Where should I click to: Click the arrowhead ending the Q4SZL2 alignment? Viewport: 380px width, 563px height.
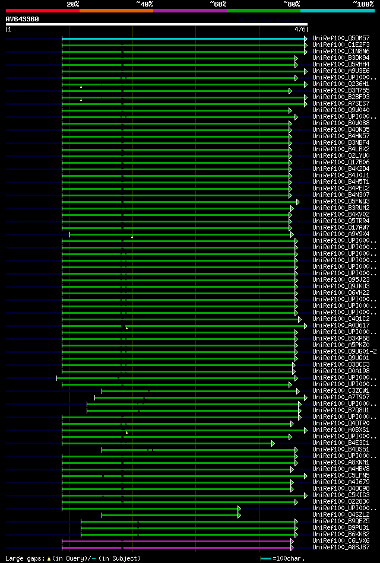[239, 516]
